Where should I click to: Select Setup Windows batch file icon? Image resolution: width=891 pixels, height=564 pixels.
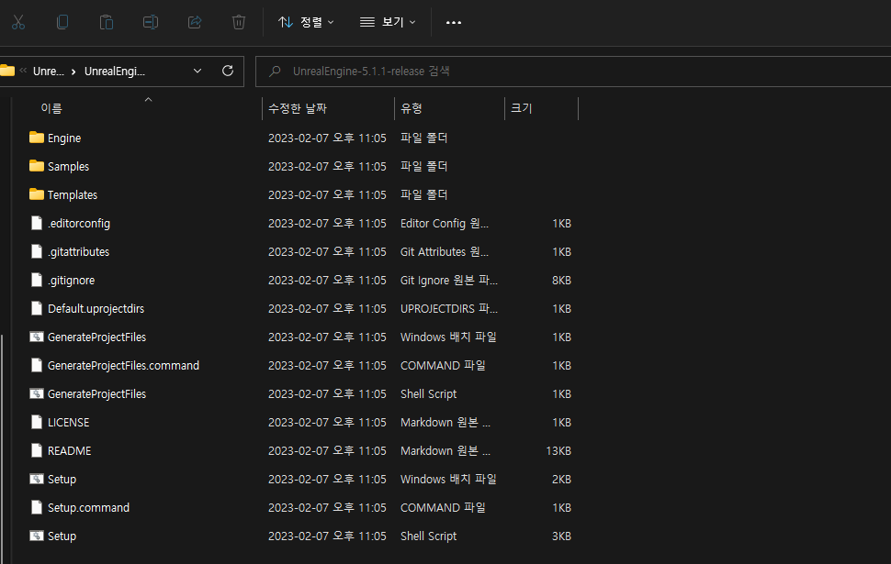click(x=37, y=479)
